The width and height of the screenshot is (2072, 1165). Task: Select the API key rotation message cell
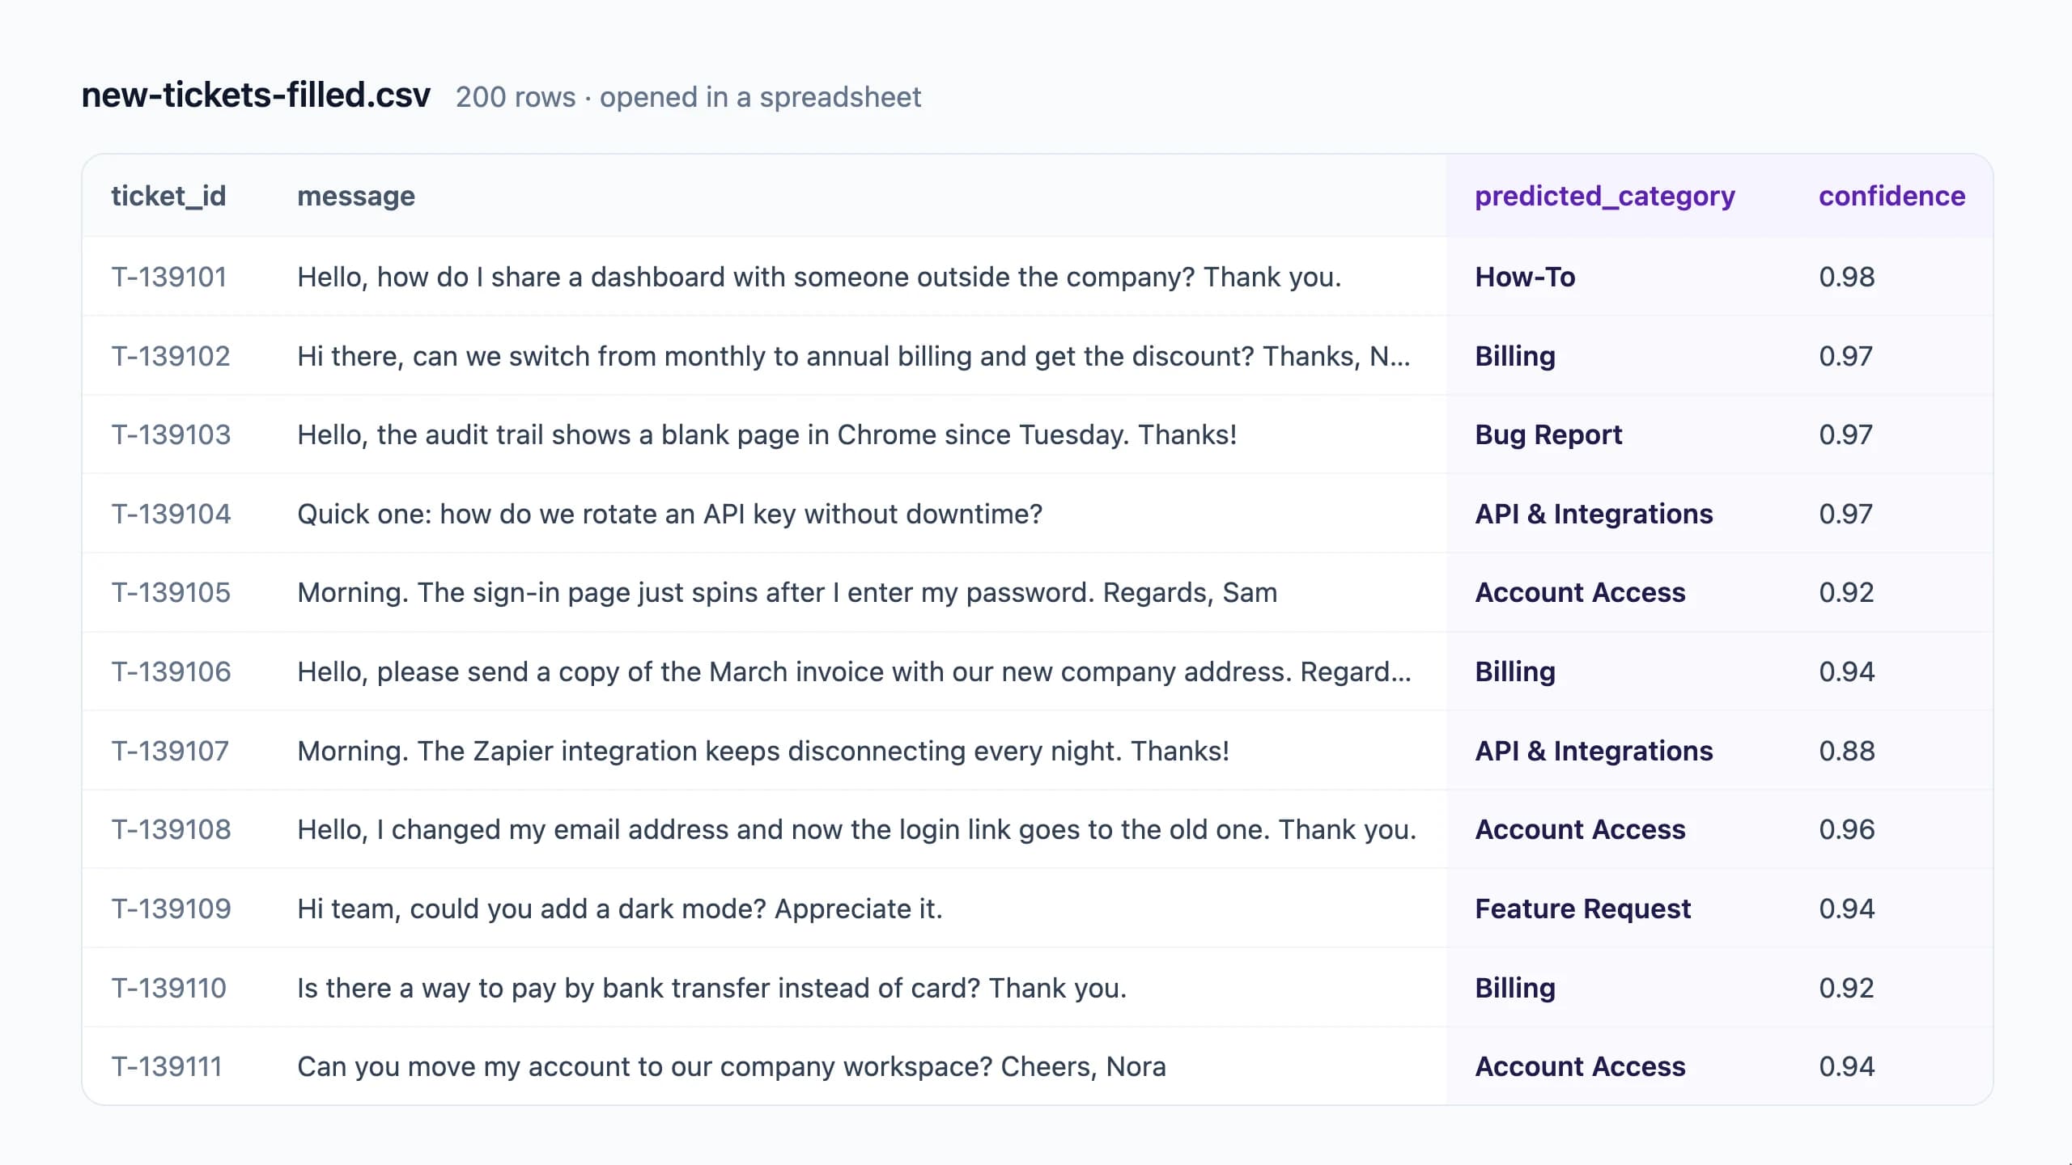click(670, 514)
